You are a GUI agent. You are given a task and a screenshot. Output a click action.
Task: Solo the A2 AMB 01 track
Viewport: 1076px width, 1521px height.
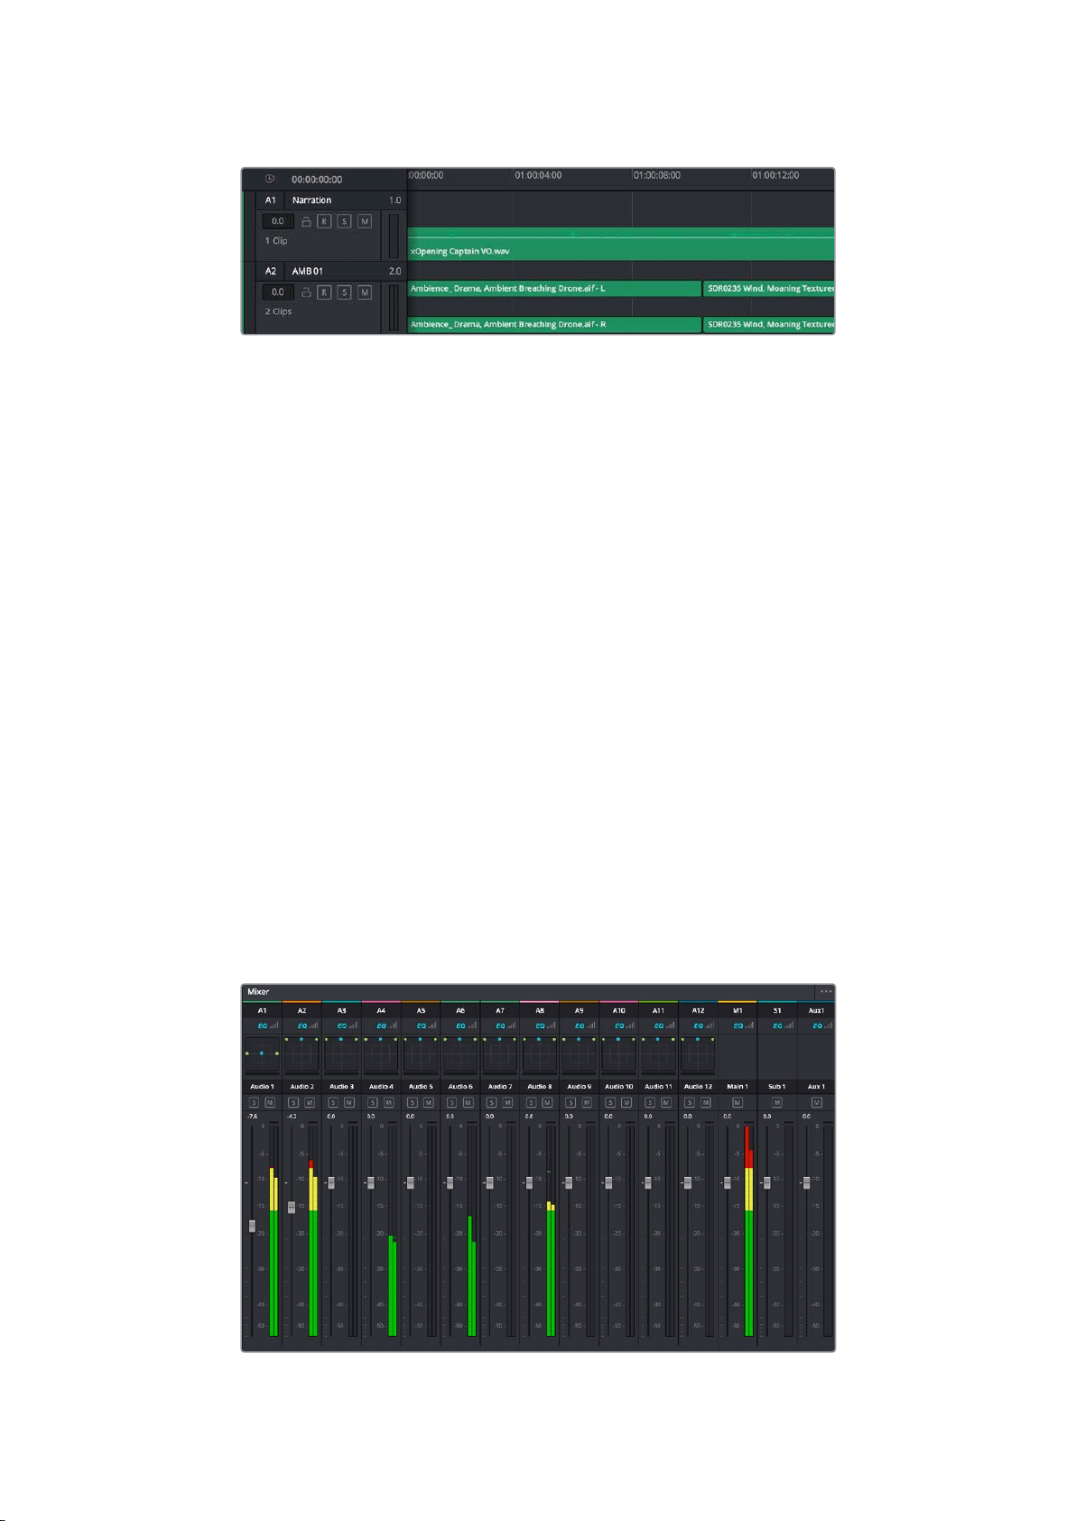[344, 292]
